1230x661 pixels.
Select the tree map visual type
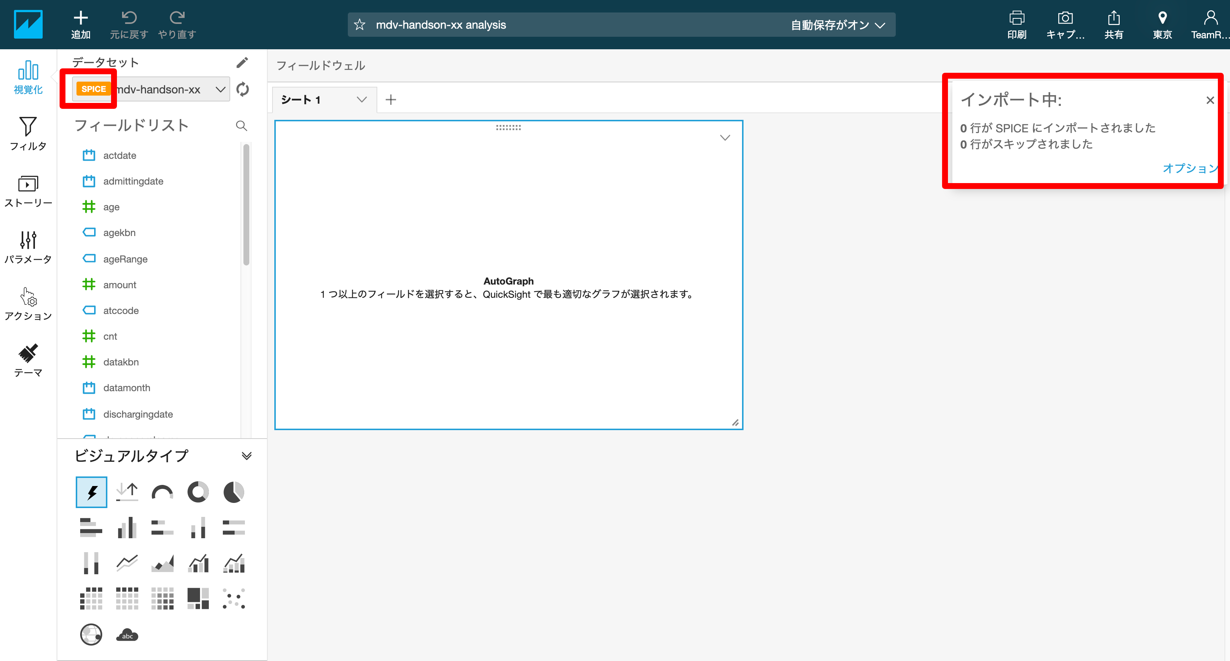pos(198,599)
